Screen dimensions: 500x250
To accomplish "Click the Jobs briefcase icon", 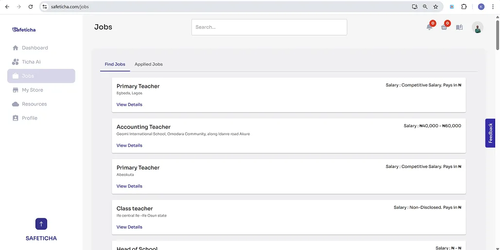I will point(16,76).
